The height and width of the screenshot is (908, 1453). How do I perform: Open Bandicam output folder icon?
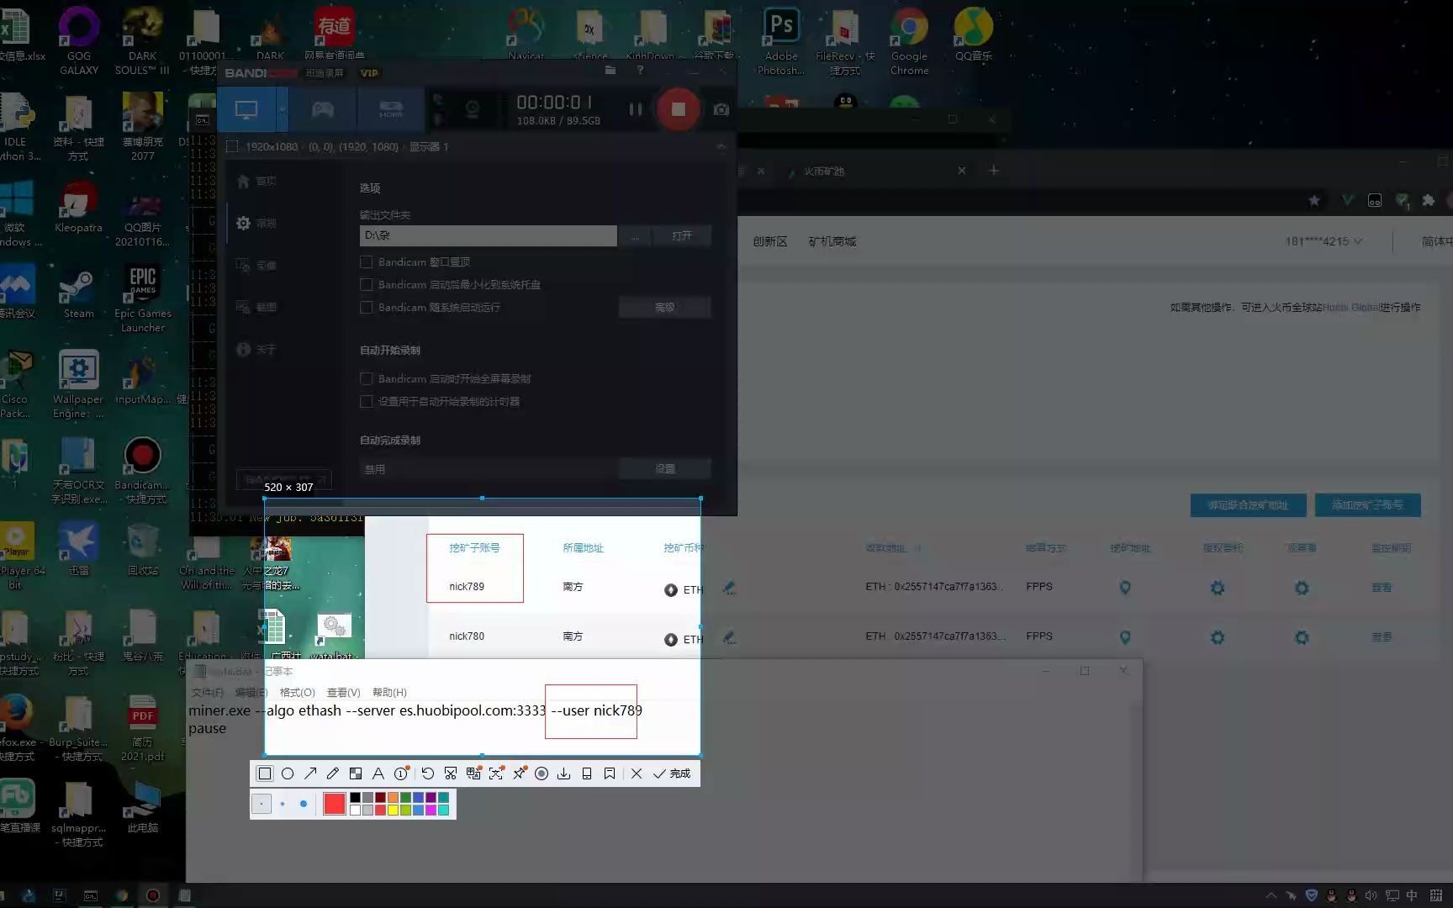(610, 71)
